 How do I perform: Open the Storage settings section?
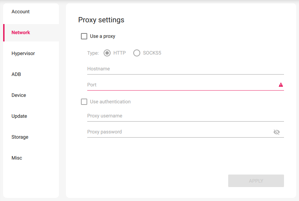(20, 137)
